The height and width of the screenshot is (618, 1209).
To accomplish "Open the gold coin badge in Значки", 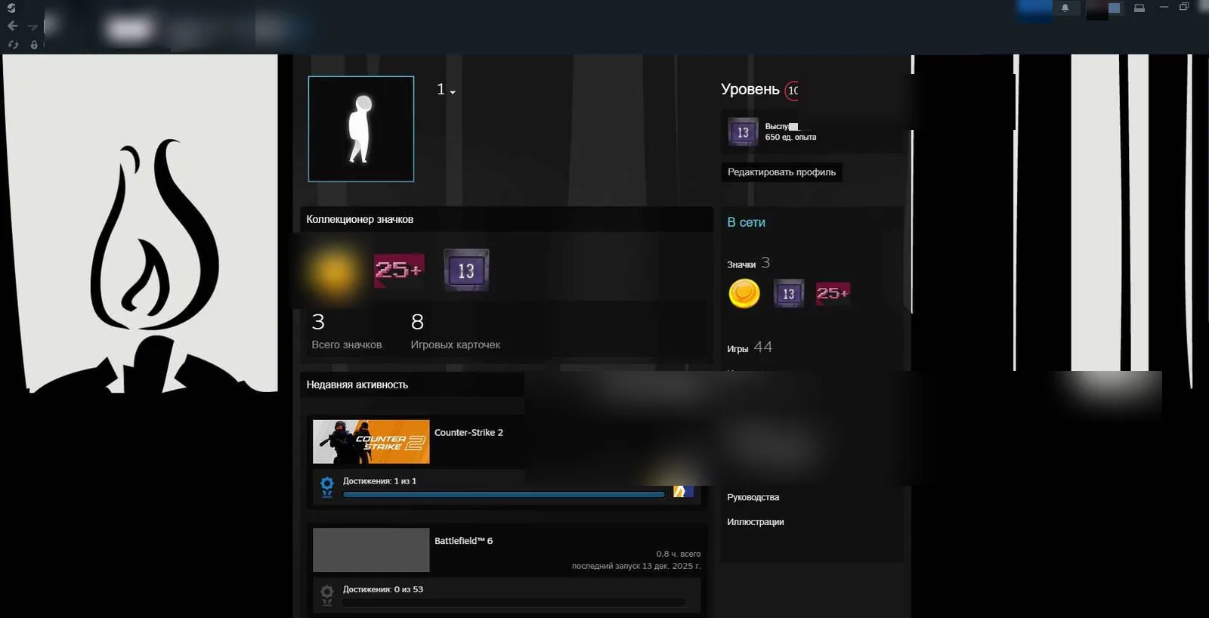I will click(744, 293).
